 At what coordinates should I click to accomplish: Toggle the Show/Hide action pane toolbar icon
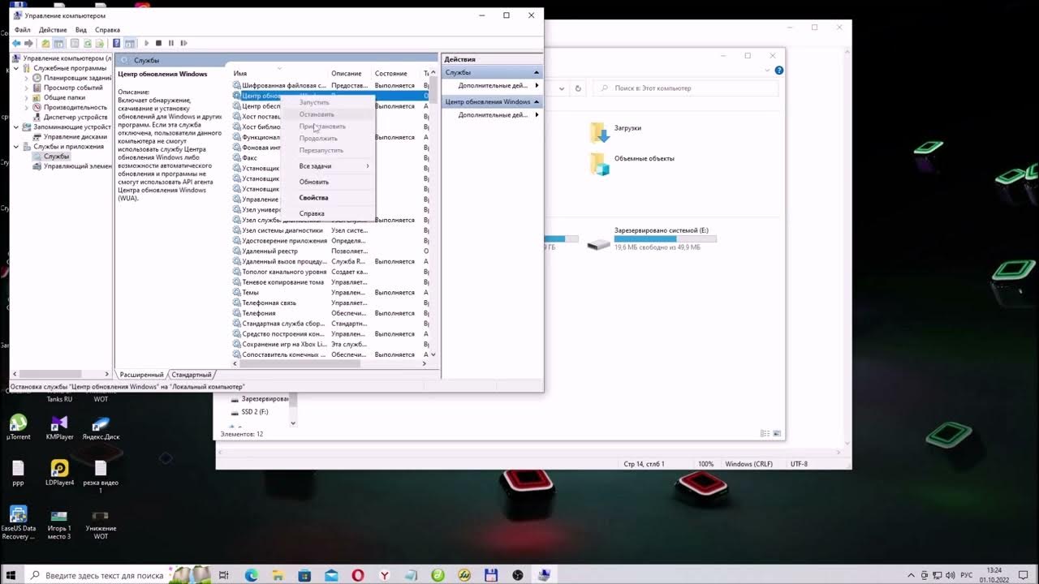[129, 43]
